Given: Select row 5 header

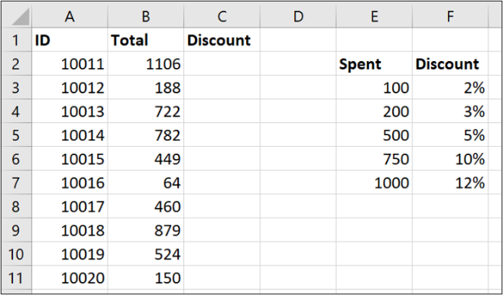Looking at the screenshot, I should click(x=16, y=135).
